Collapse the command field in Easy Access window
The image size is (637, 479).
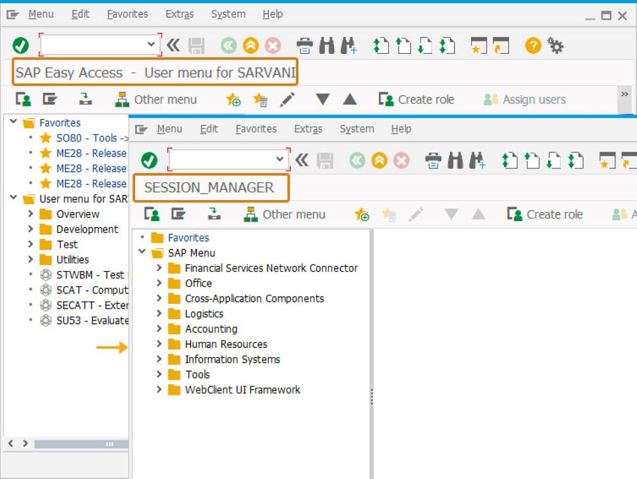pyautogui.click(x=173, y=45)
